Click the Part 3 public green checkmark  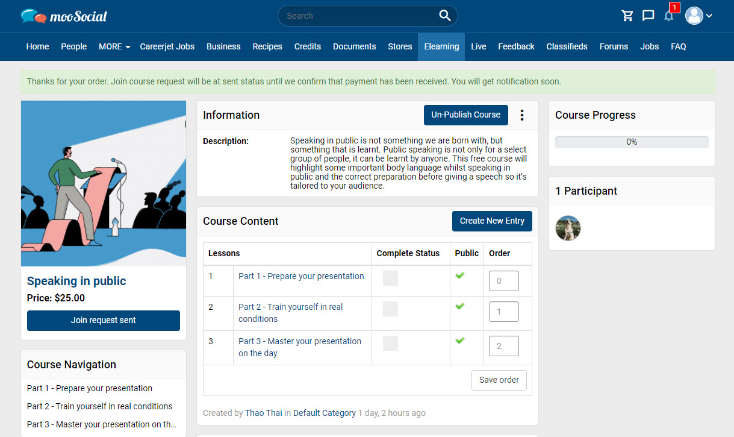pos(460,341)
